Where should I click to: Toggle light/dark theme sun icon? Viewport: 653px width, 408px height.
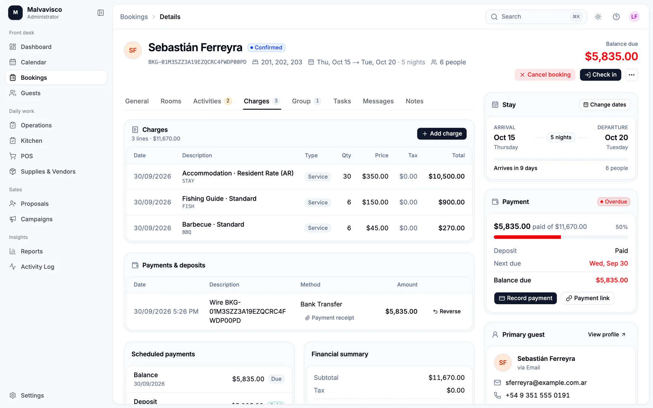pos(598,17)
